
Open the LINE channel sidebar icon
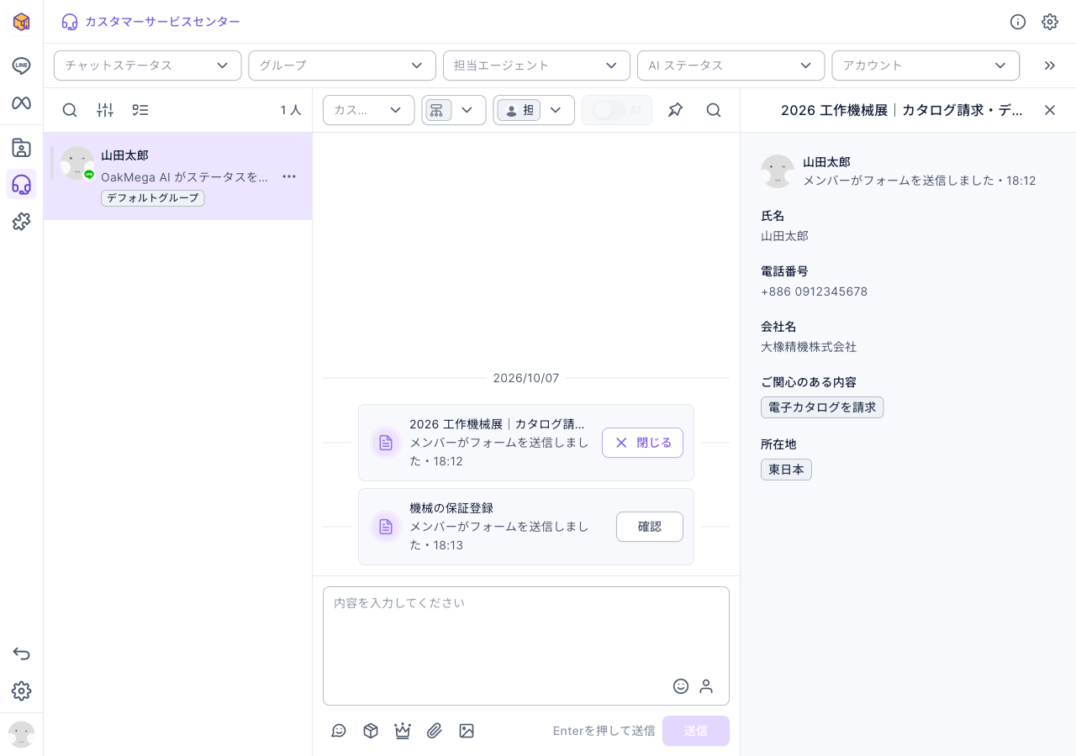pyautogui.click(x=21, y=66)
